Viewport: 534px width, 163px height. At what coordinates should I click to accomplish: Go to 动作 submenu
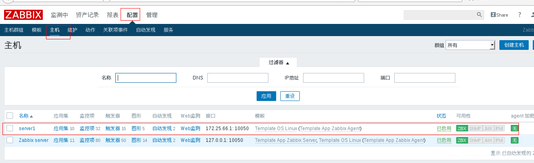pyautogui.click(x=90, y=30)
